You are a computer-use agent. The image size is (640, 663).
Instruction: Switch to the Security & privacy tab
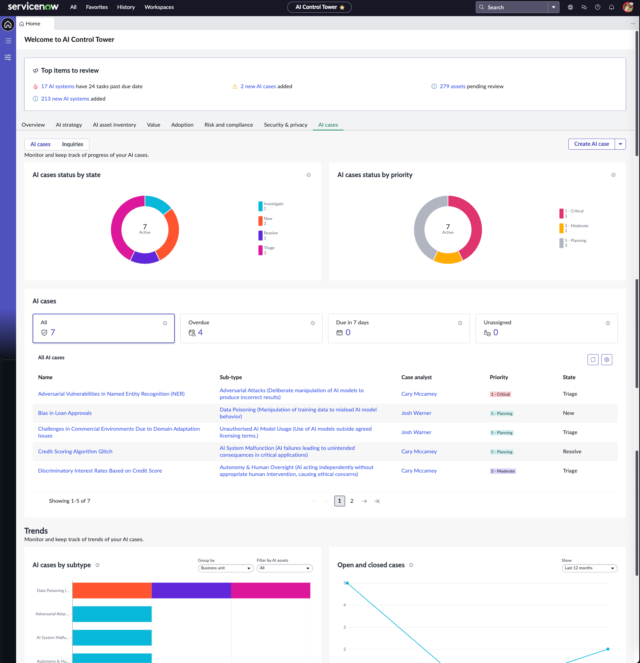coord(286,125)
